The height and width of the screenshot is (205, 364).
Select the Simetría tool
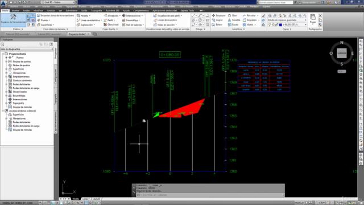234,20
